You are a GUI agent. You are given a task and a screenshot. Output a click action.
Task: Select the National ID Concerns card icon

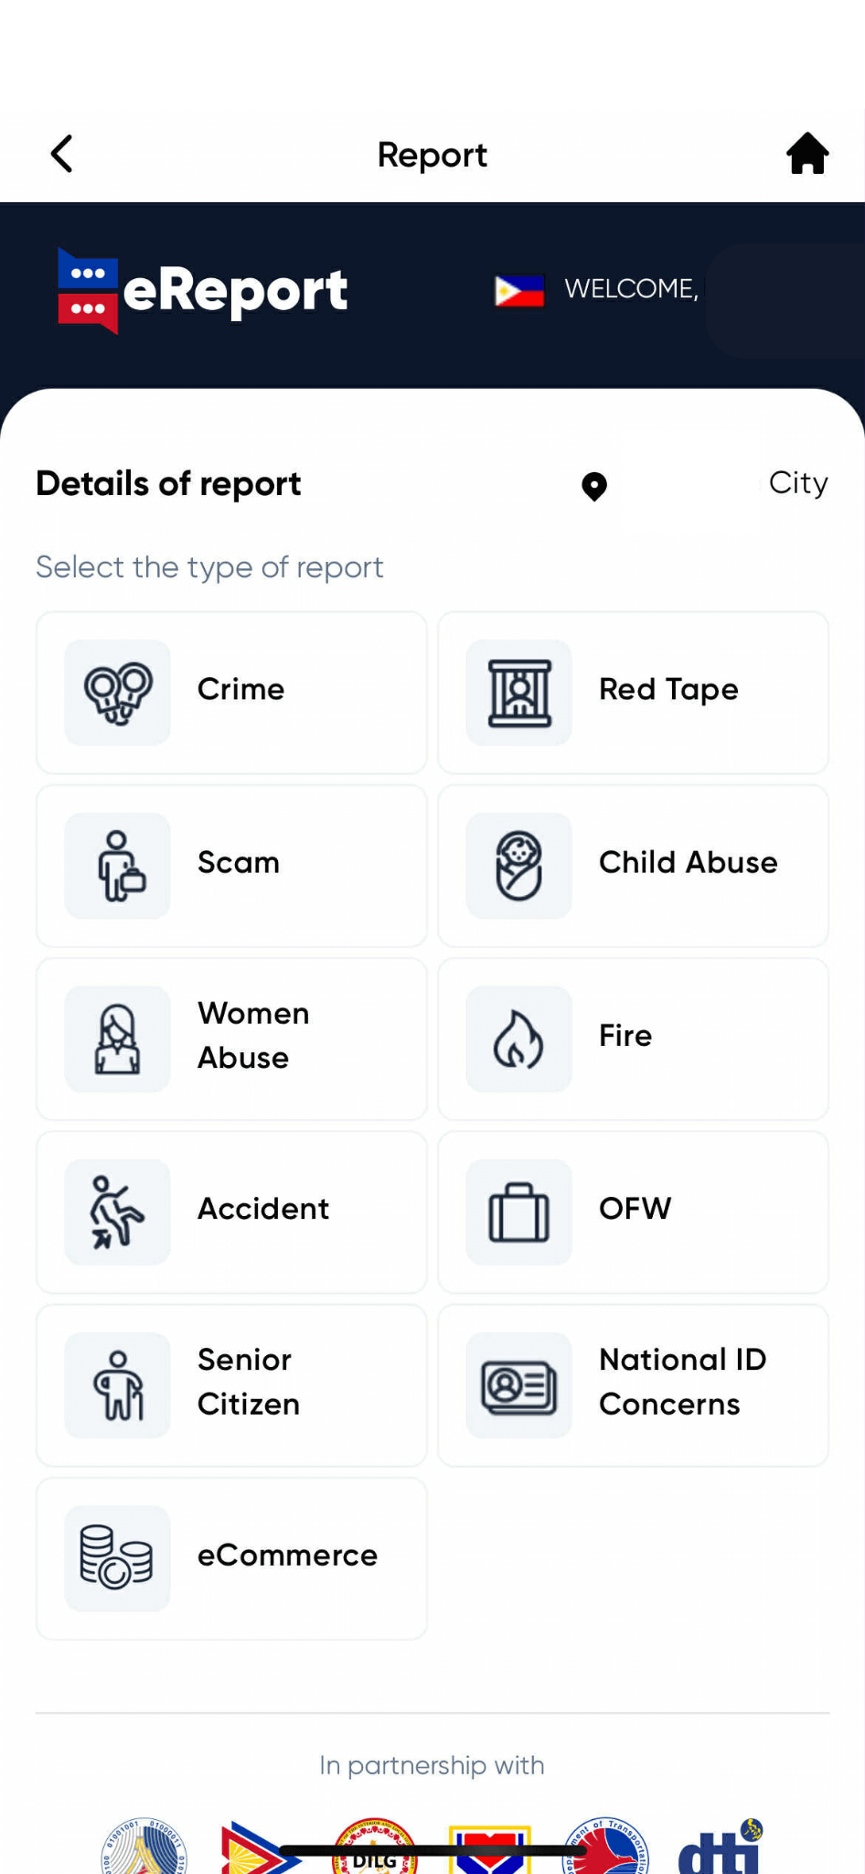[x=518, y=1384]
